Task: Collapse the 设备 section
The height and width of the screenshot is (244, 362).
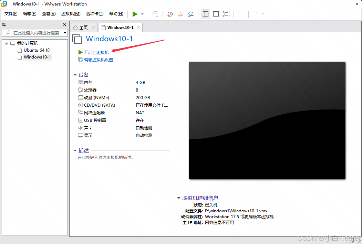Action: pos(75,75)
